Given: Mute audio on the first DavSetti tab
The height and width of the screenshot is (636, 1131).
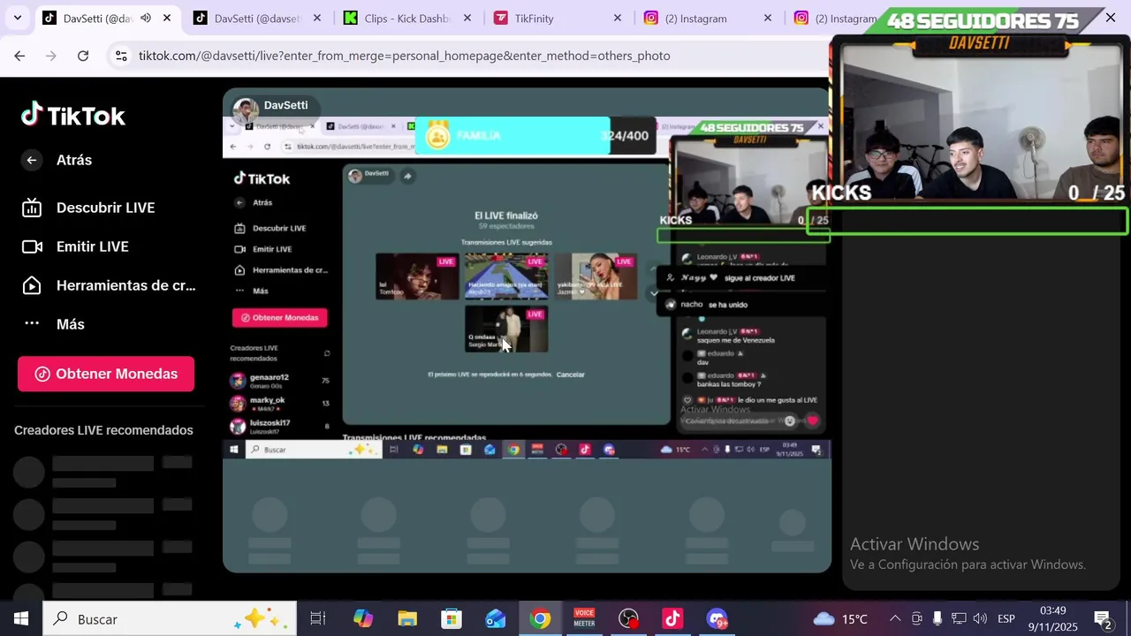Looking at the screenshot, I should [x=145, y=18].
